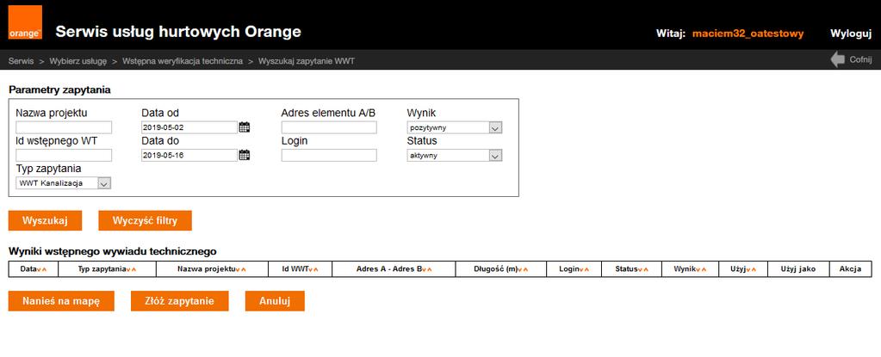Screen dimensions: 881x357
Task: Open Wstępna weryfikacja techniczna breadcrumb
Action: click(x=183, y=60)
